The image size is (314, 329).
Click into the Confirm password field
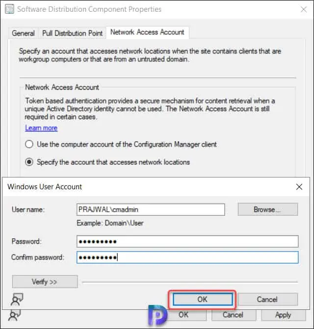(187, 257)
